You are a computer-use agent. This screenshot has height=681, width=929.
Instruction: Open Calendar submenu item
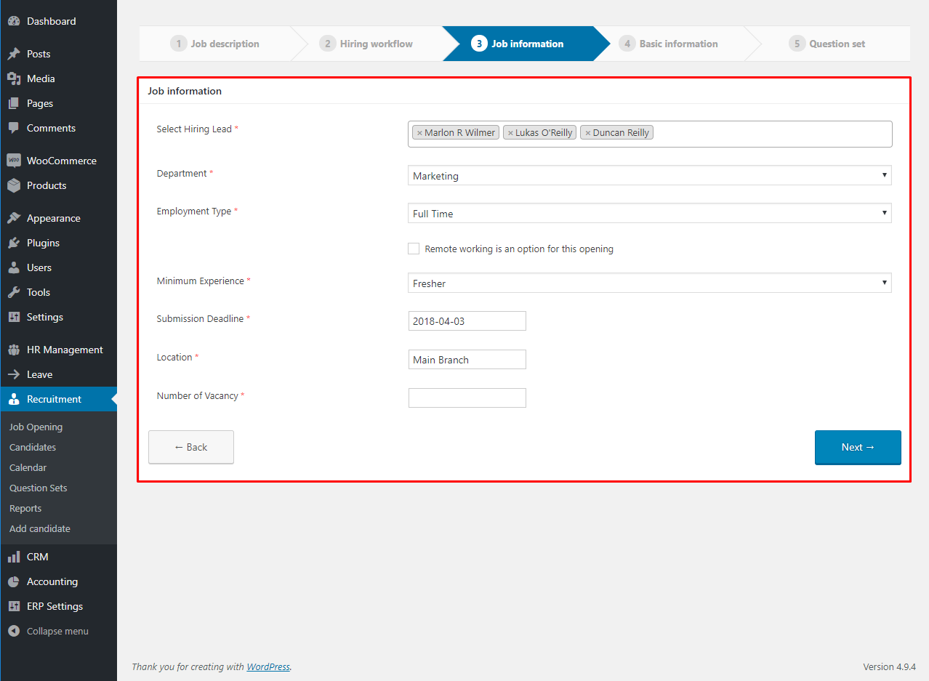28,467
